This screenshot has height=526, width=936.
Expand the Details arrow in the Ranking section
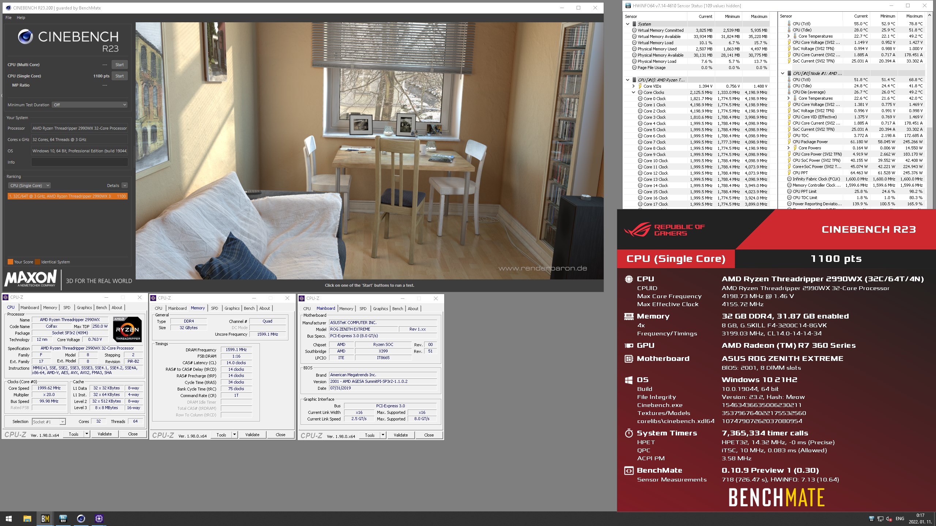(125, 186)
